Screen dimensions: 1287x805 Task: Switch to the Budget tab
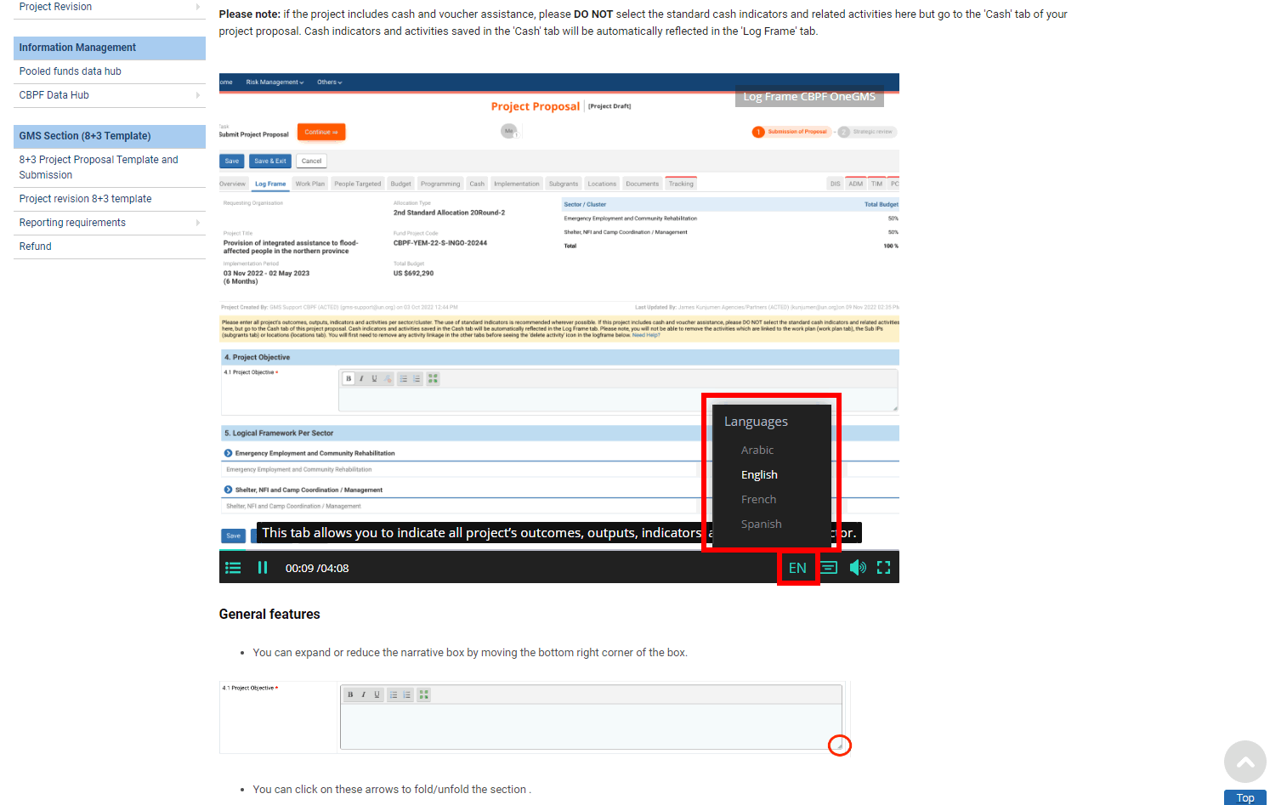(401, 184)
